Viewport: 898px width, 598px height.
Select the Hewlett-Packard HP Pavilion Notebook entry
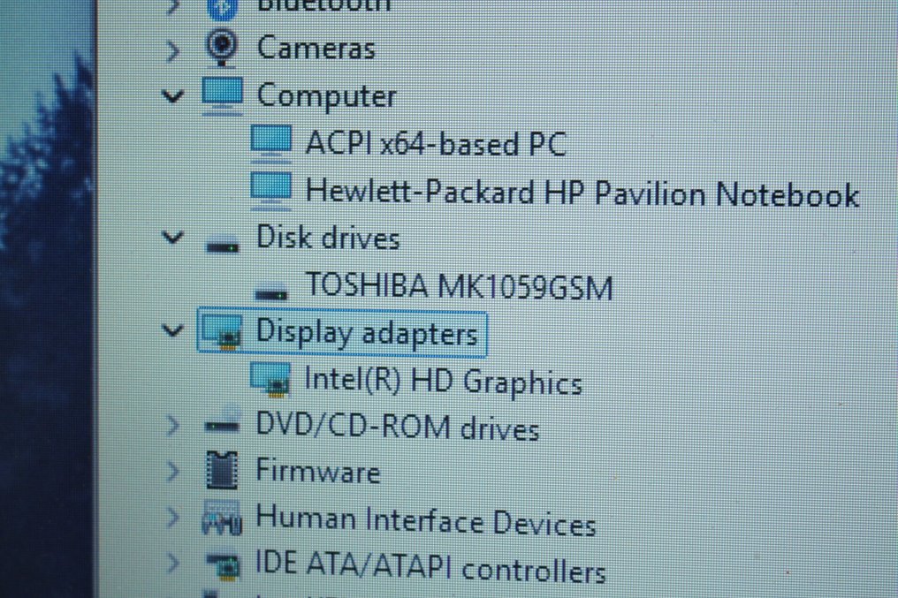[x=583, y=193]
